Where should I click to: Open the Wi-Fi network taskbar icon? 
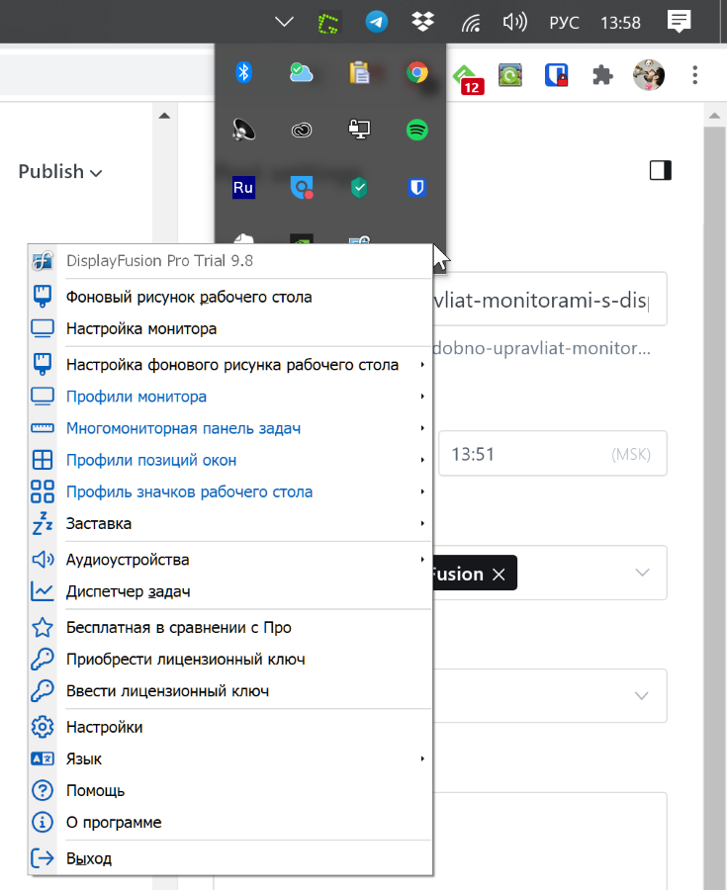pyautogui.click(x=471, y=23)
